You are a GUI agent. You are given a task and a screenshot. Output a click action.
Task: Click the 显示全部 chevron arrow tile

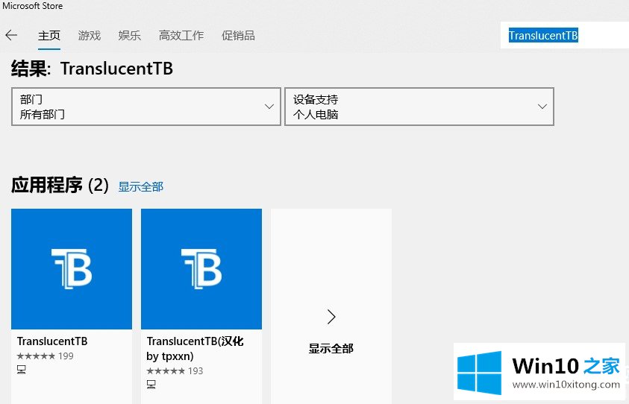coord(331,317)
